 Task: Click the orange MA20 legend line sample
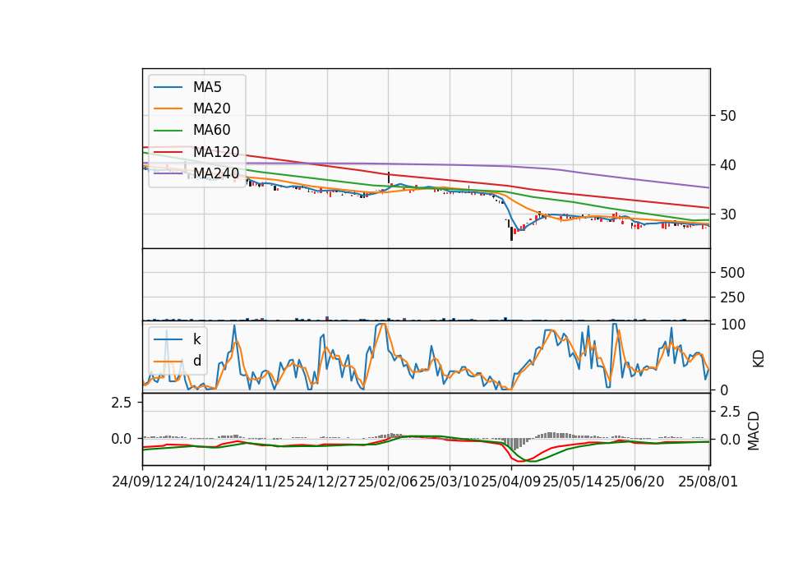pyautogui.click(x=168, y=108)
